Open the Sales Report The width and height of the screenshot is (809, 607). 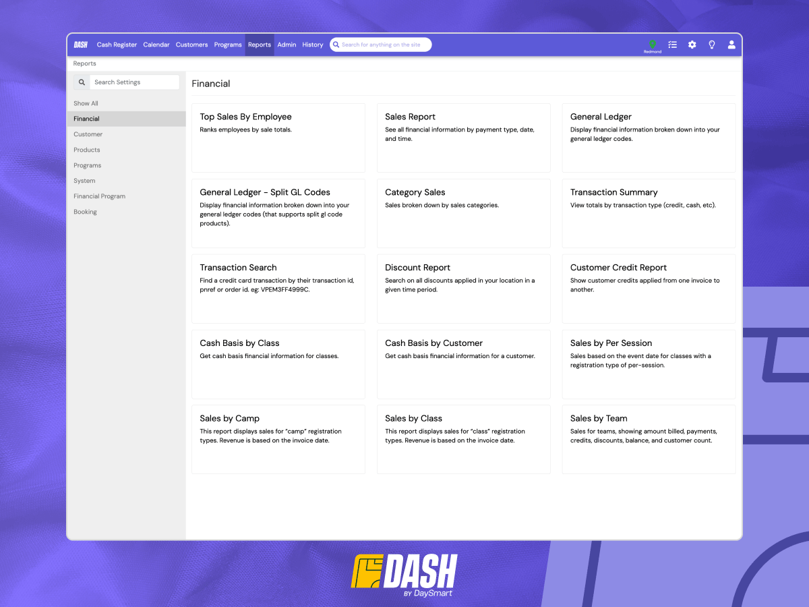click(463, 138)
